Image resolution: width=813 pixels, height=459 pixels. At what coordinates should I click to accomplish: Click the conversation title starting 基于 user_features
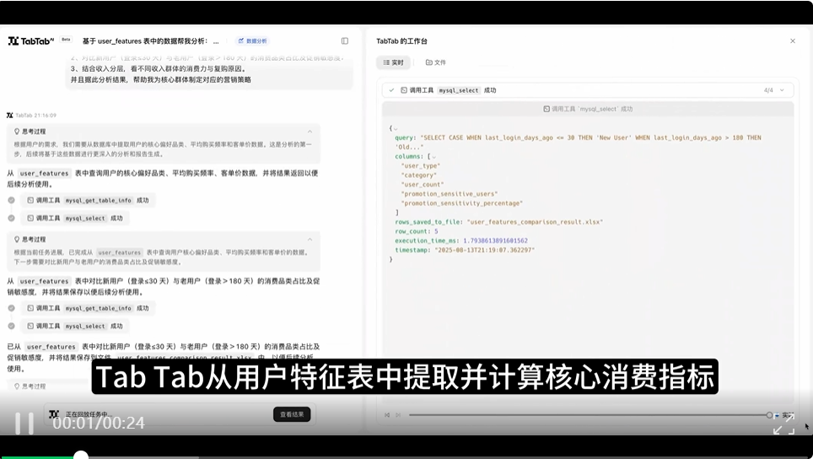point(150,41)
